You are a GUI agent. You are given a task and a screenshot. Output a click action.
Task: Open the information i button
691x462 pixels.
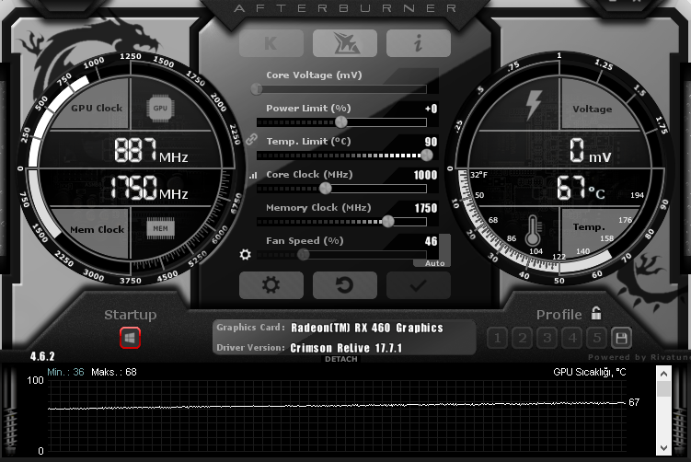click(x=419, y=43)
